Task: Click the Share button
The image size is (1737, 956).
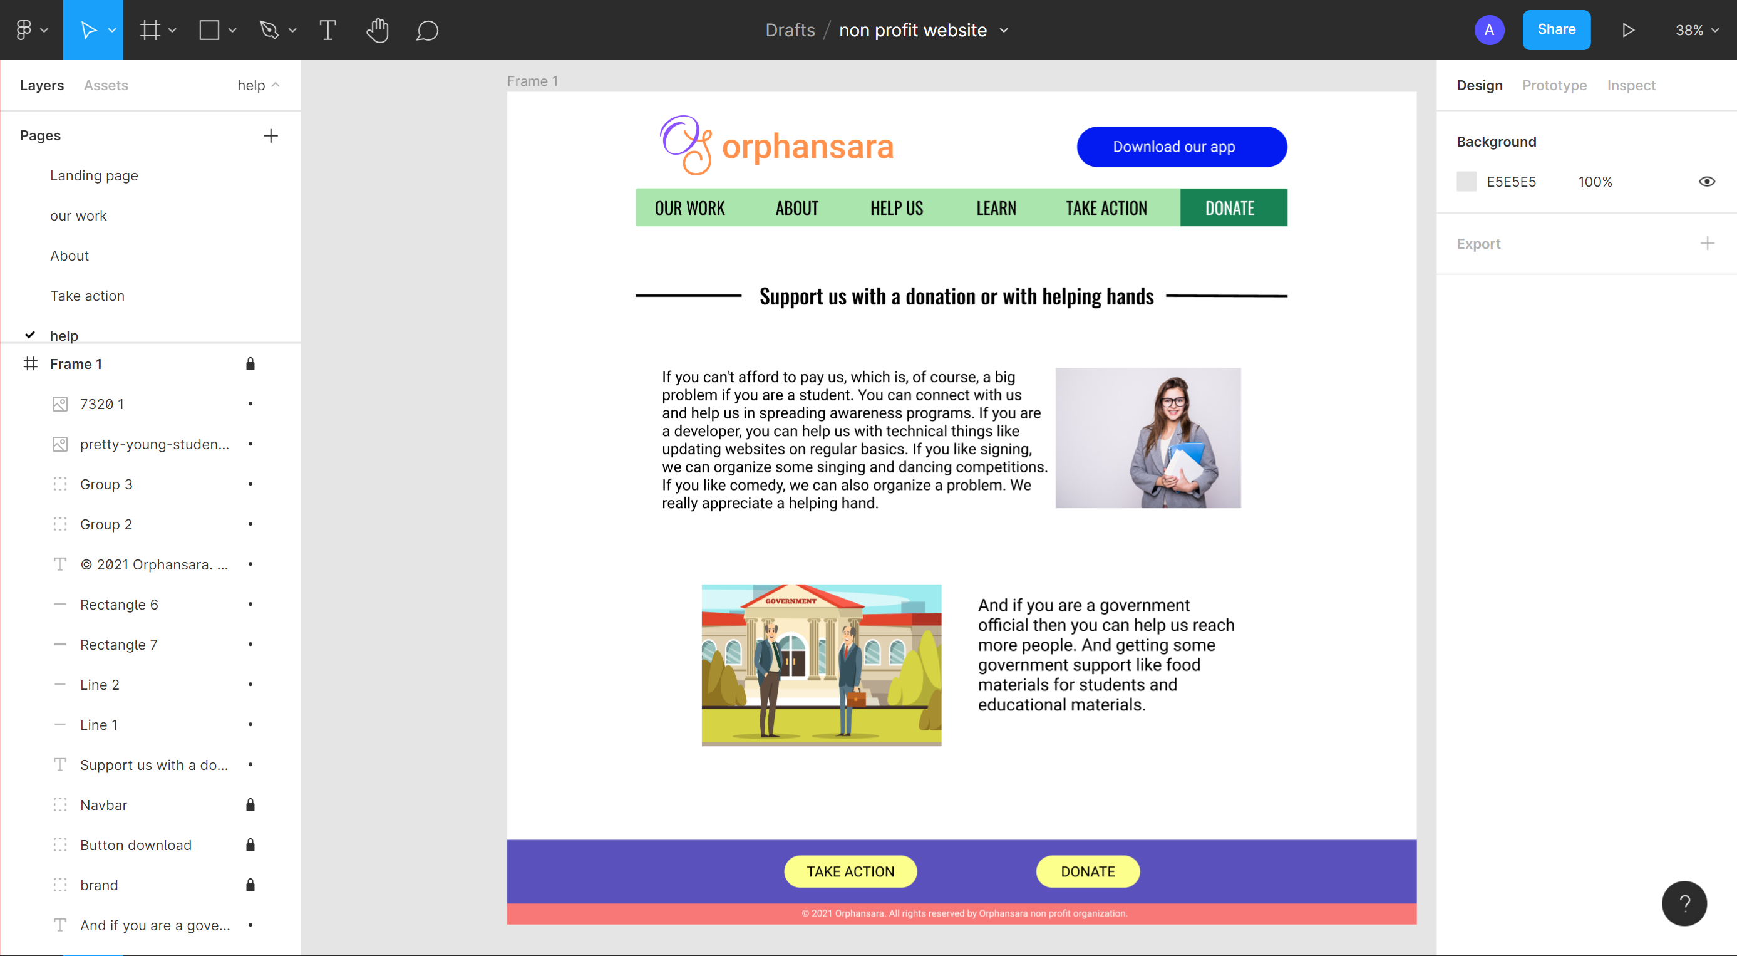Action: click(x=1556, y=29)
